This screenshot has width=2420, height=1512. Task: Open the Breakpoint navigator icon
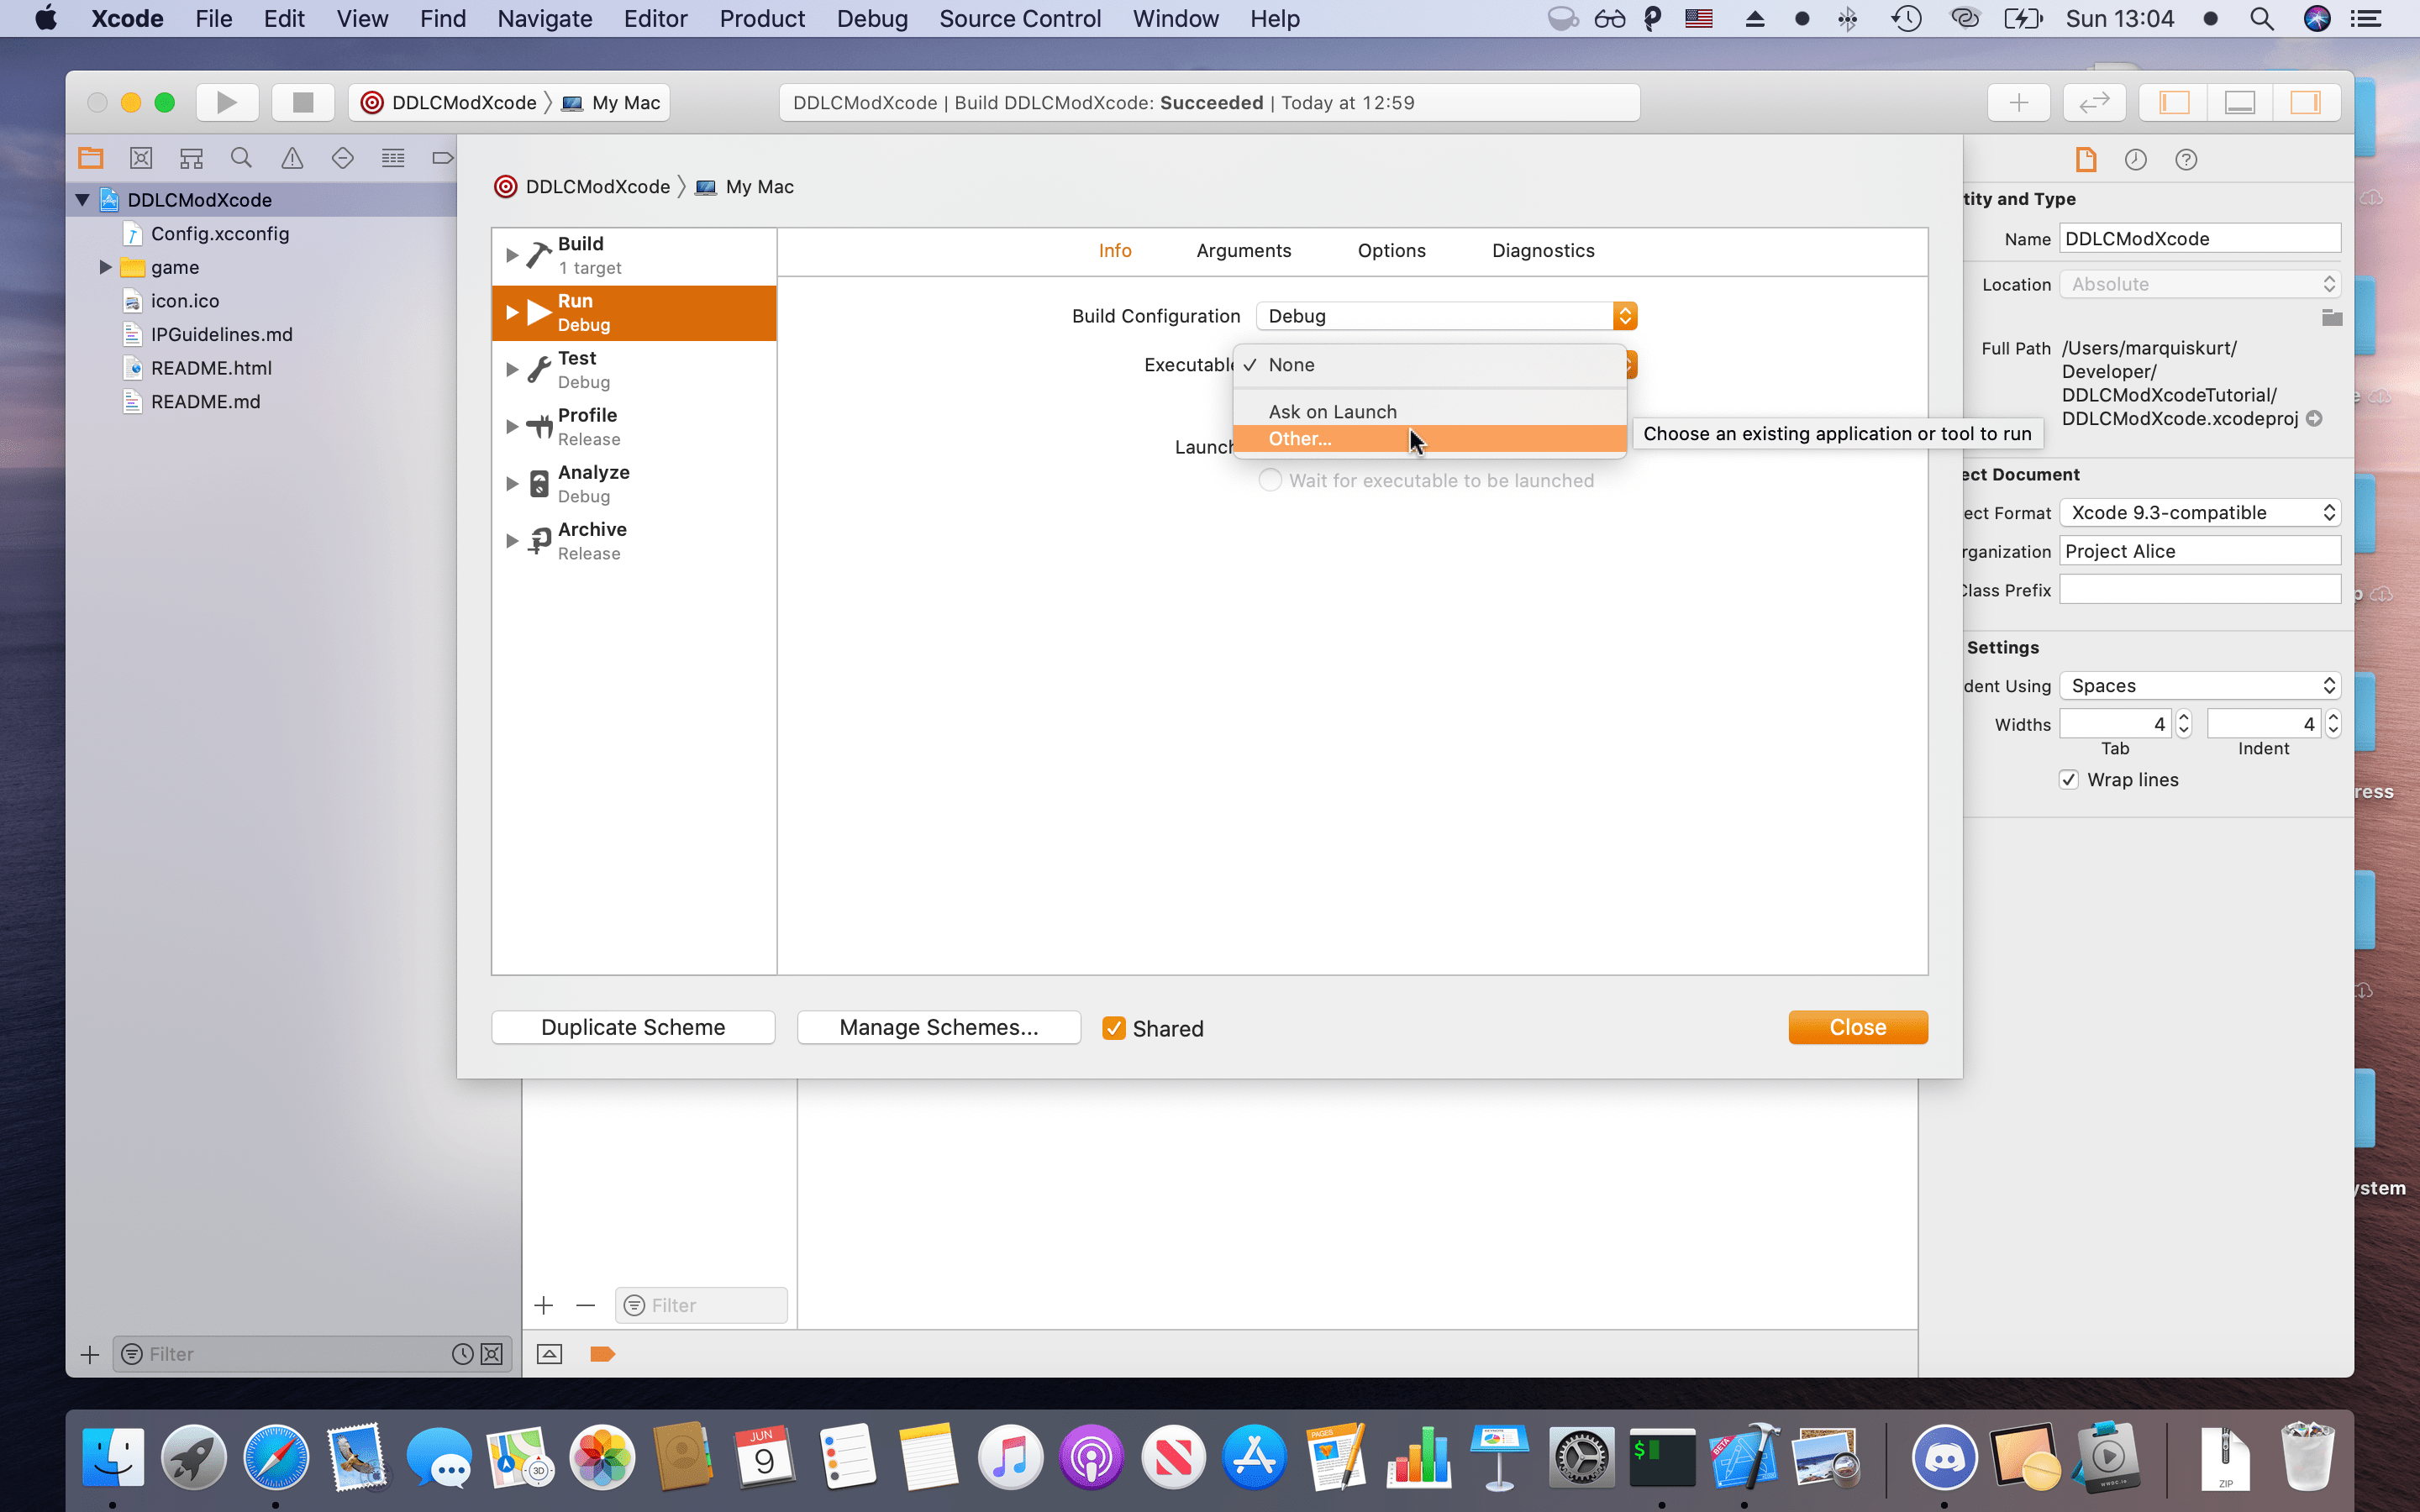point(442,158)
